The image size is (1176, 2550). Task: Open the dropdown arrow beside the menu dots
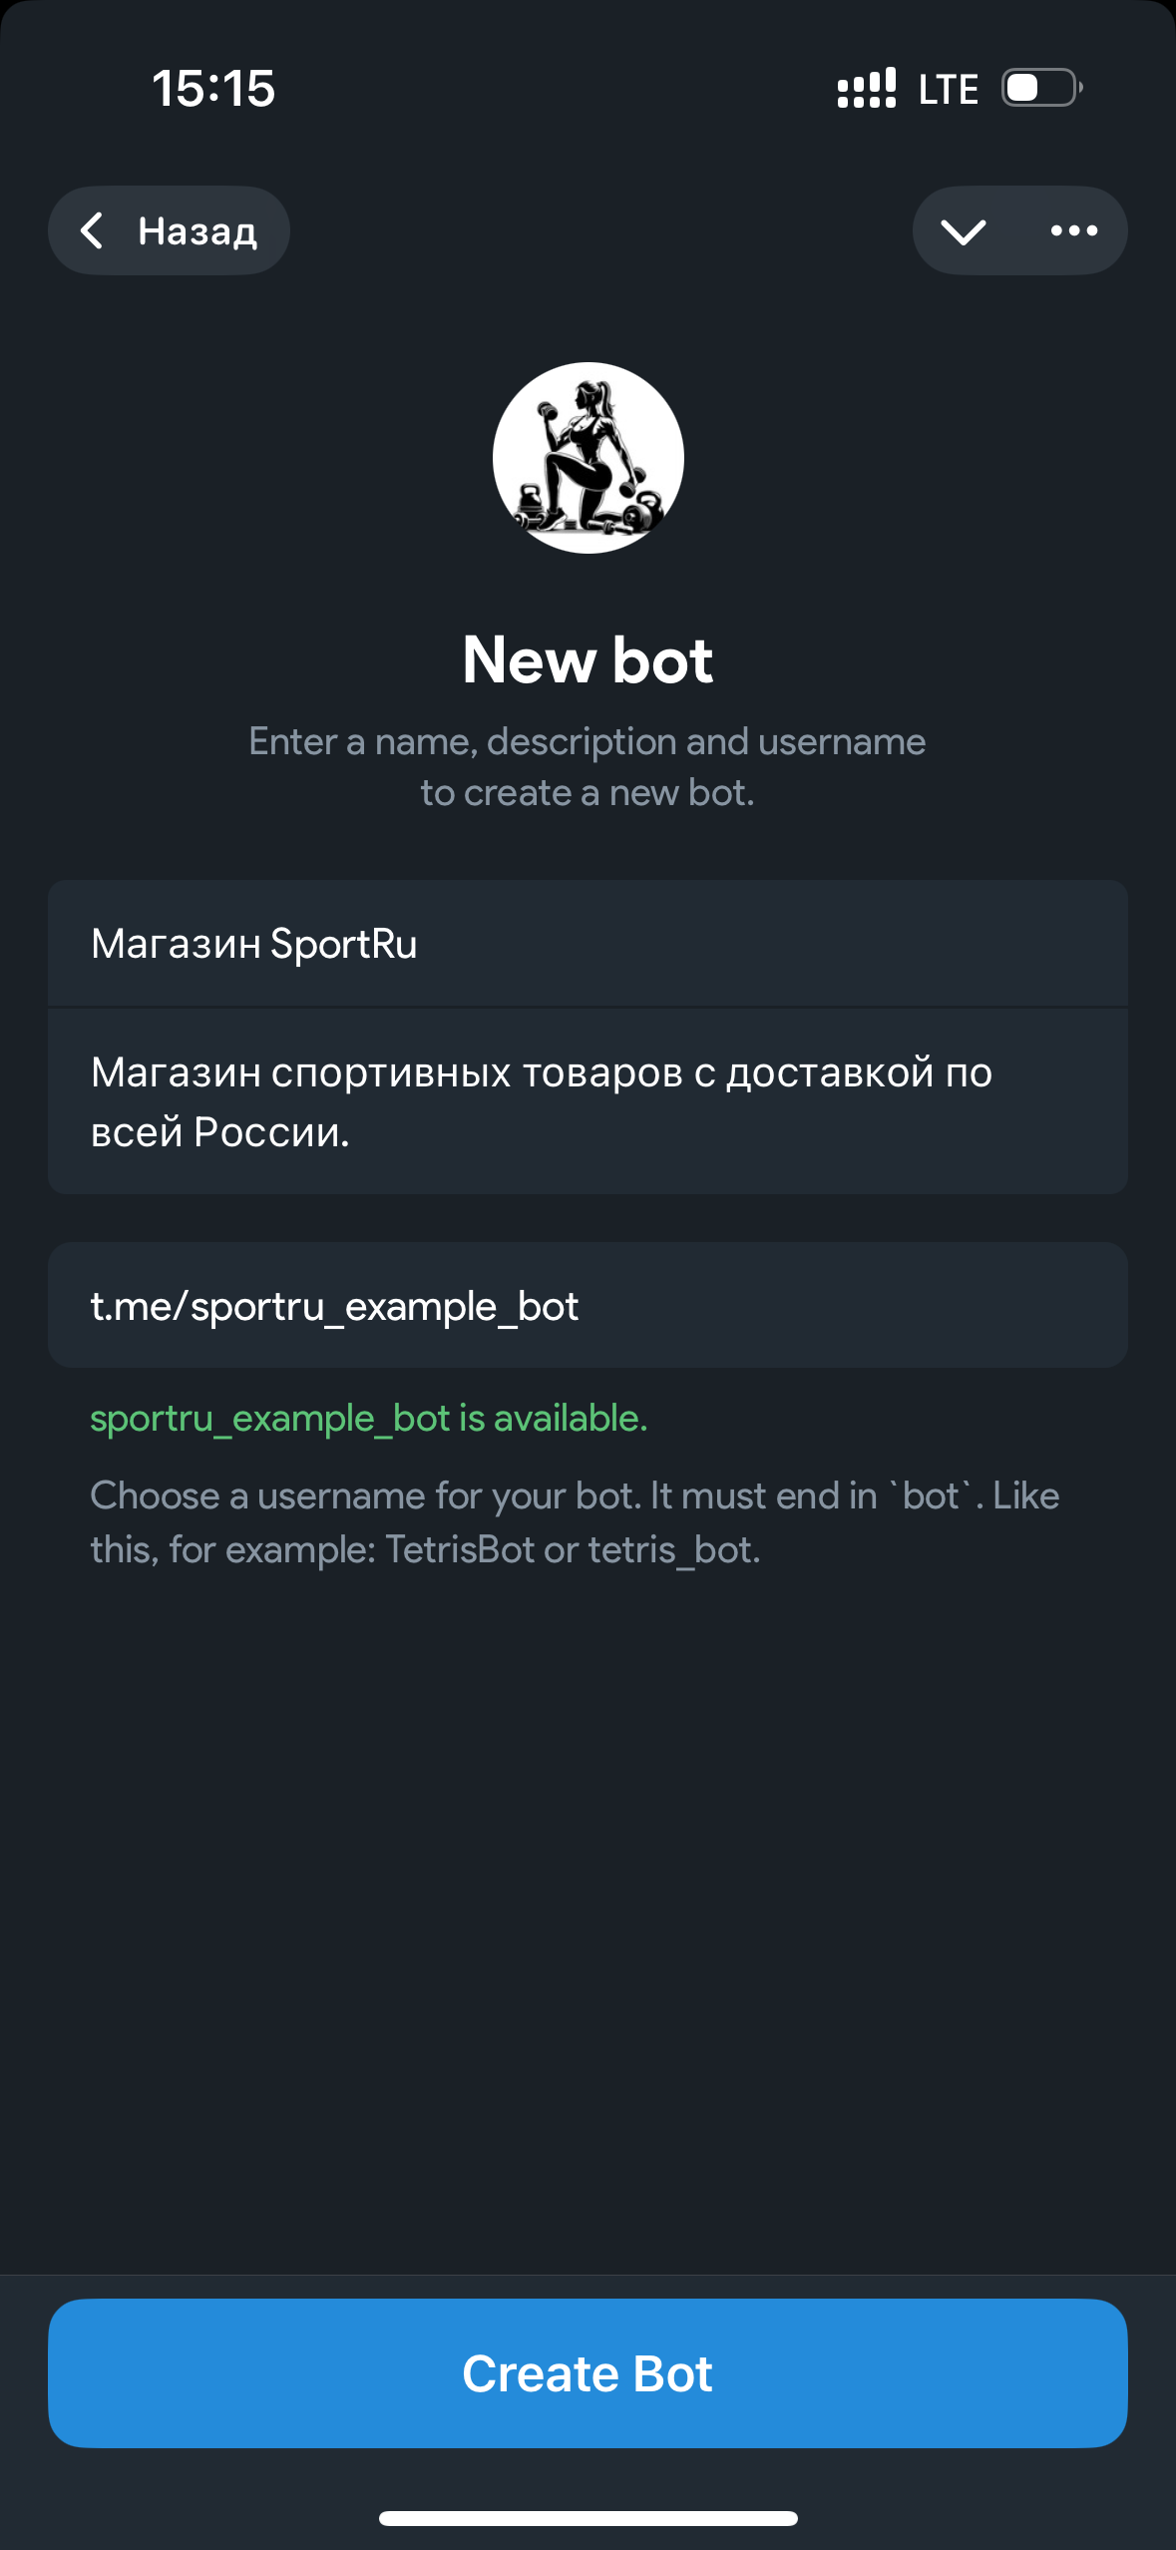(965, 230)
